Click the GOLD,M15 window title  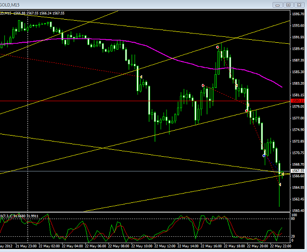click(10, 5)
